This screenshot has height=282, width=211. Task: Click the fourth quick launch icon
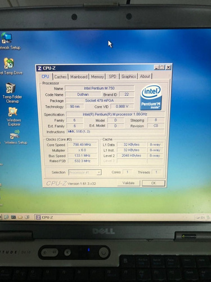27,217
